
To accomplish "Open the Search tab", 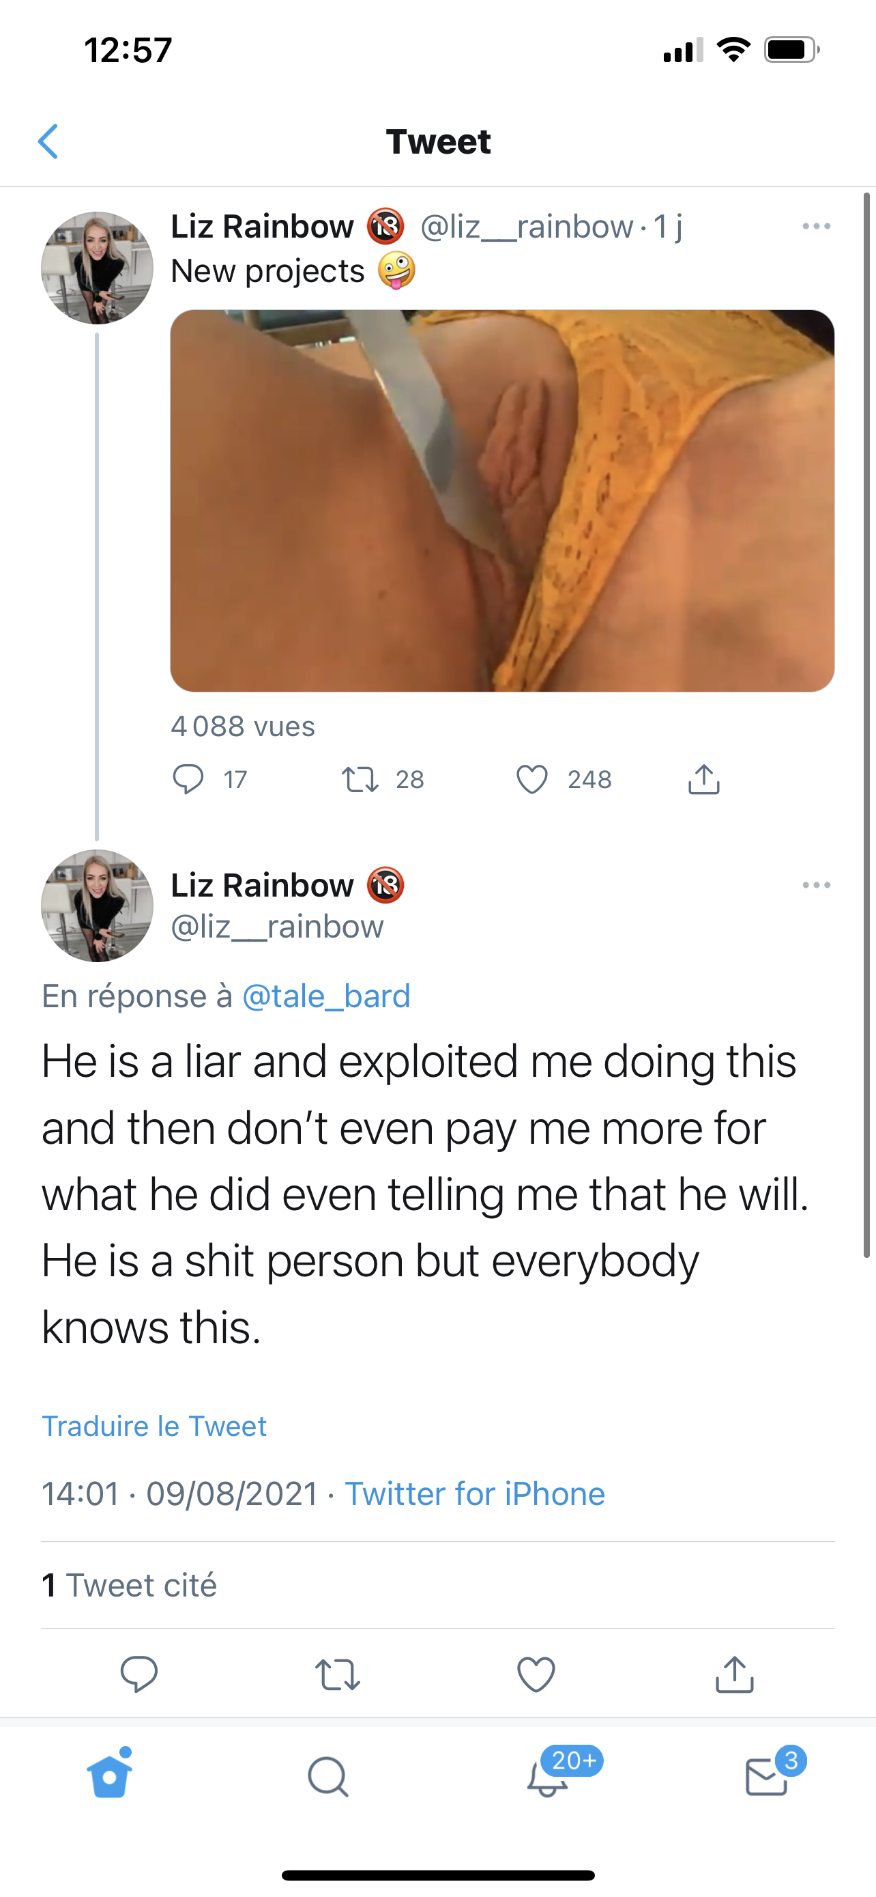I will pyautogui.click(x=328, y=1777).
